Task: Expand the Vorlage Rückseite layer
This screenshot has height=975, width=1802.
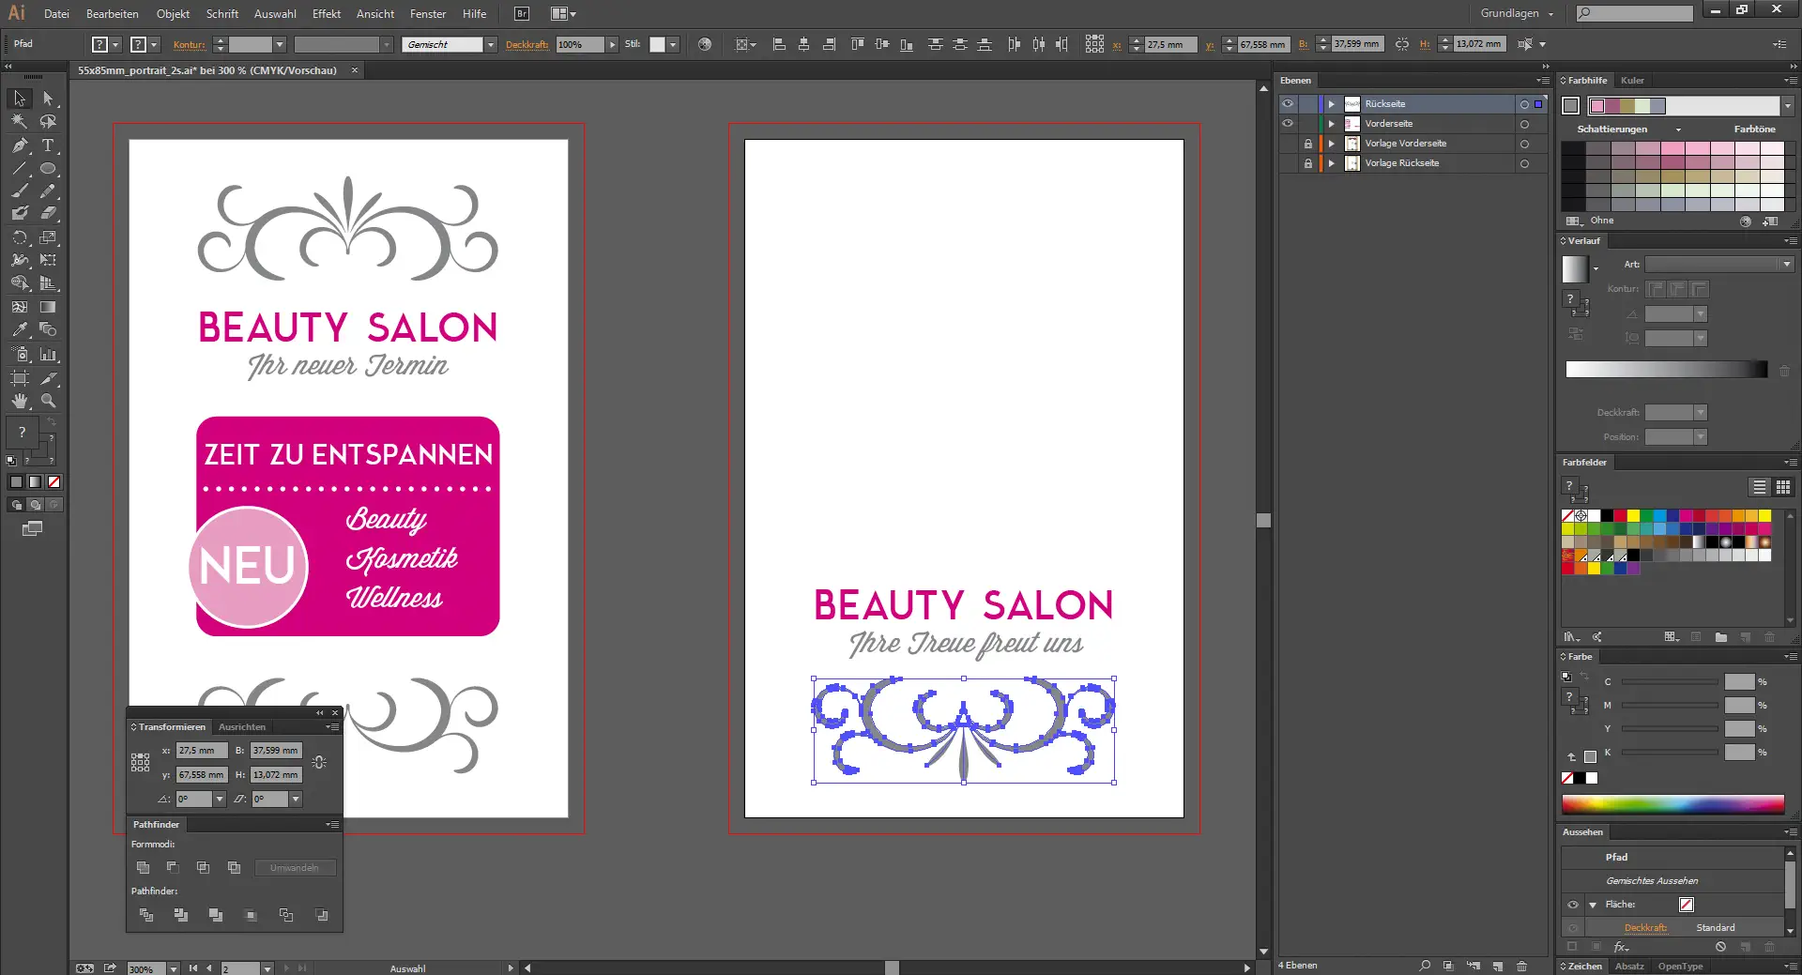Action: pos(1331,163)
